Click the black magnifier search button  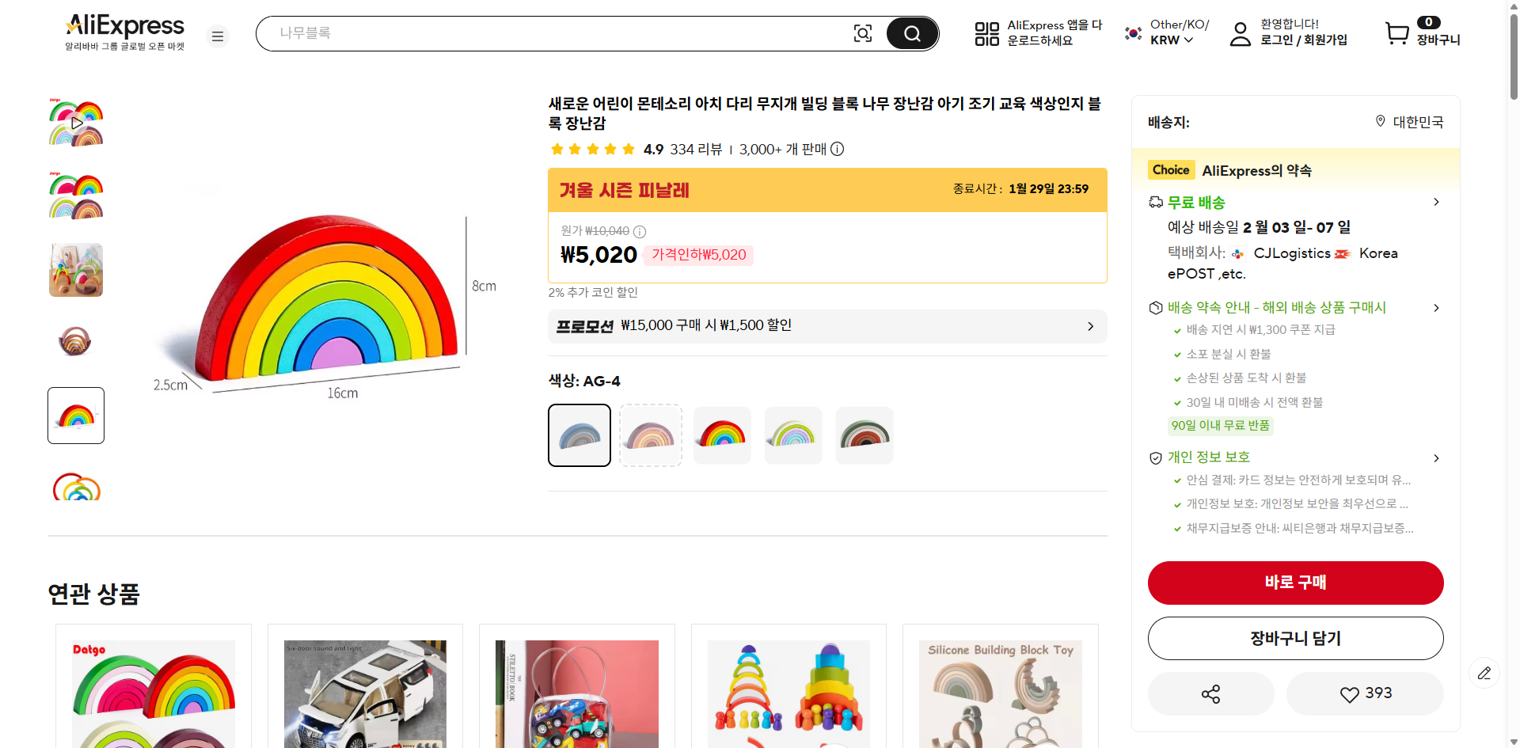[912, 33]
